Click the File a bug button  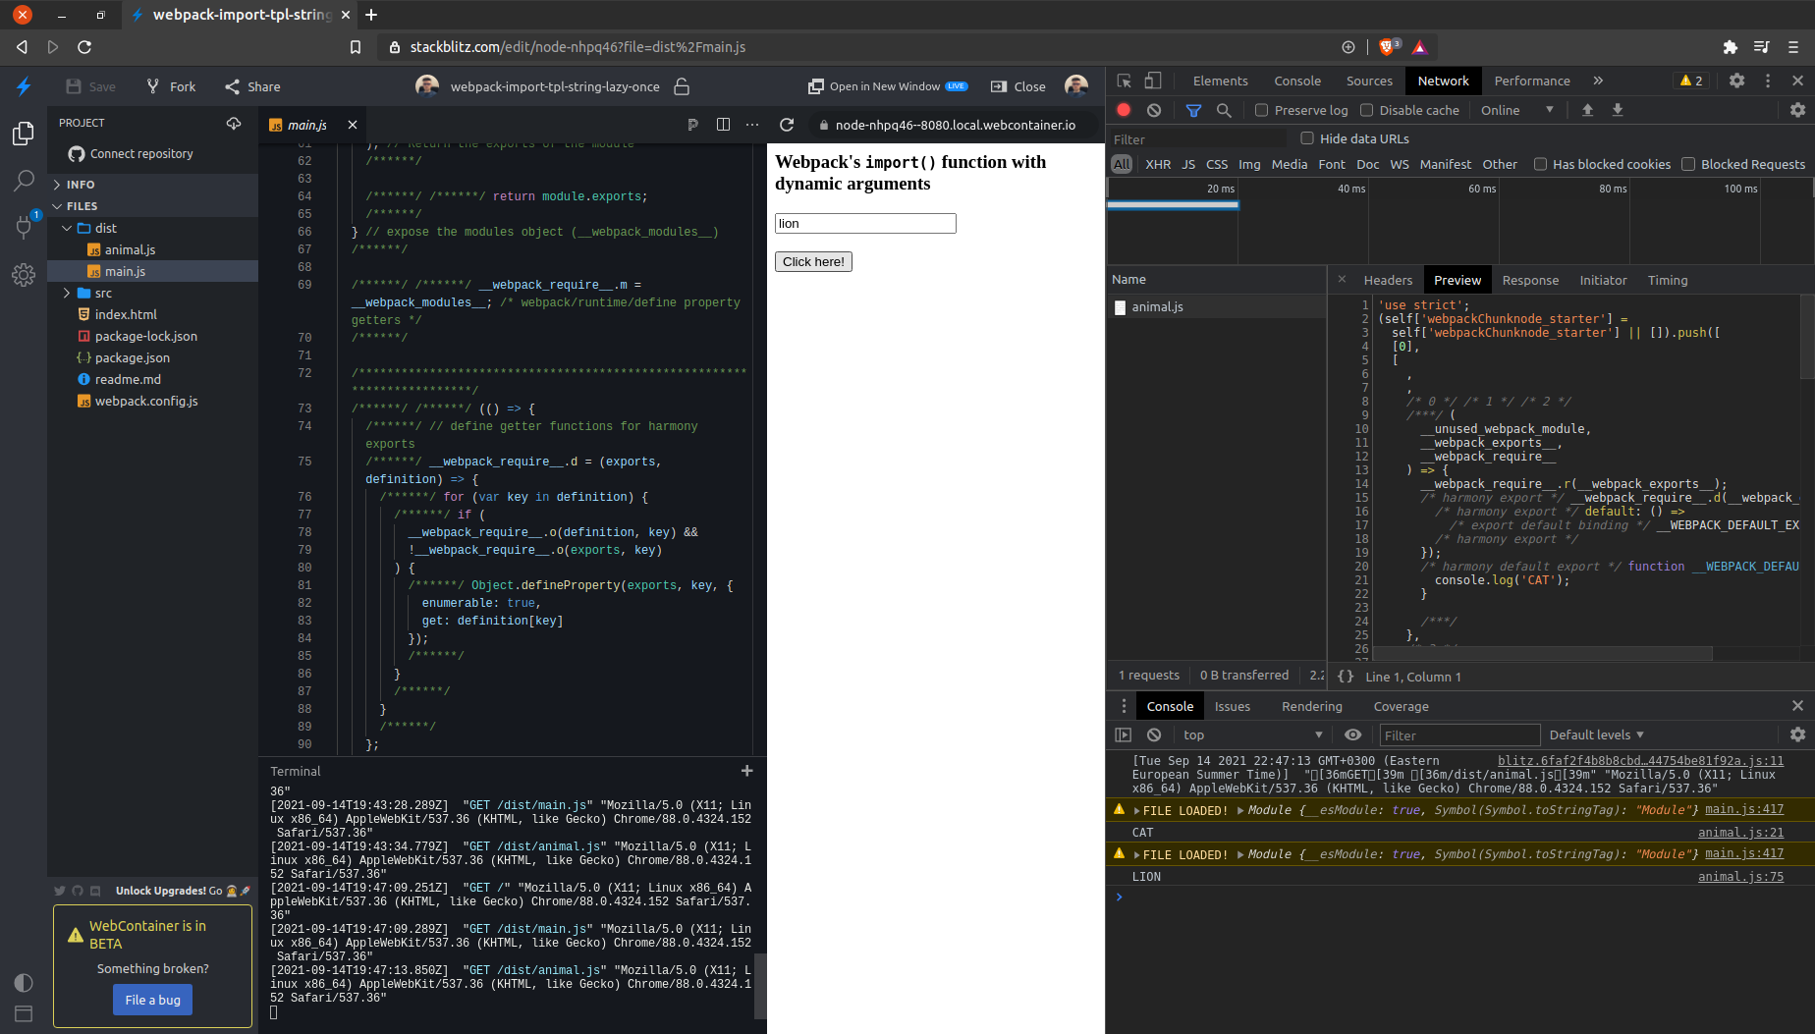point(152,1000)
